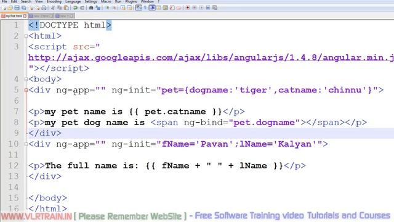Screen dimensions: 394x222
Task: Click the '</body>' tag on line 15
Action: click(x=48, y=198)
